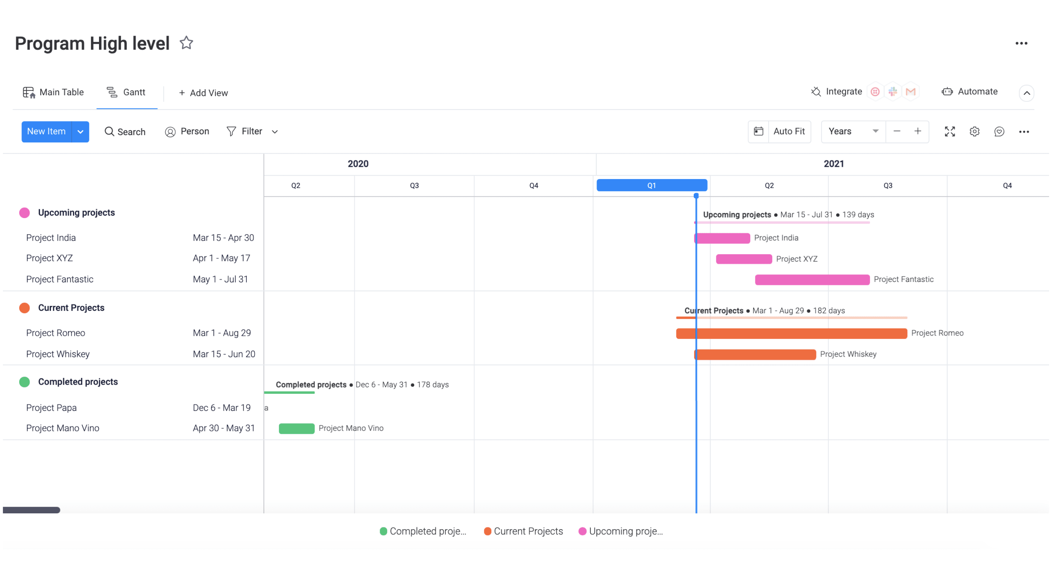Click the Auto Fit button
This screenshot has width=1052, height=575.
pos(789,131)
